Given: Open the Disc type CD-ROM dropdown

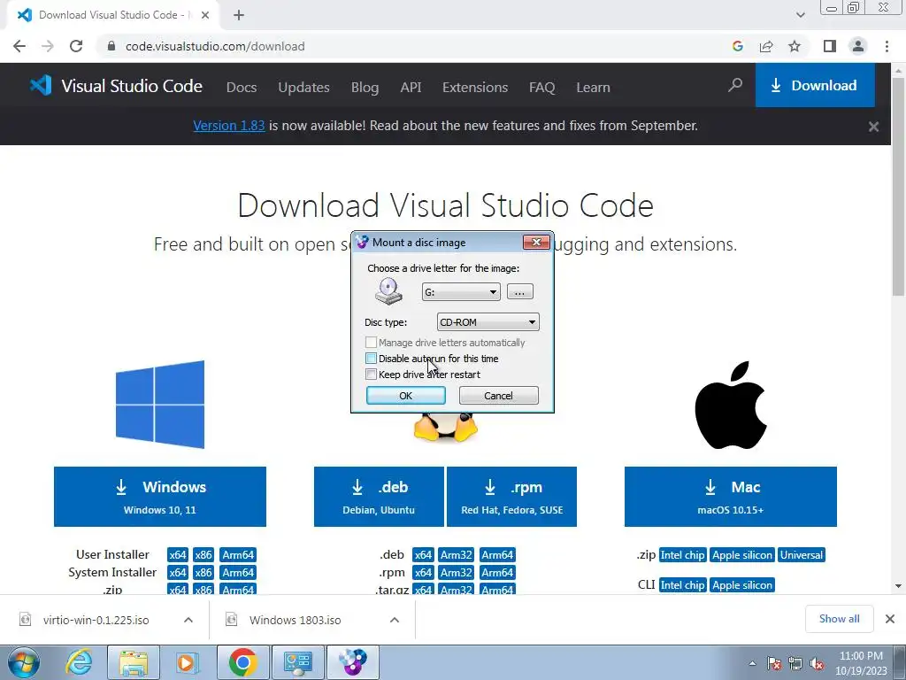Looking at the screenshot, I should [488, 322].
